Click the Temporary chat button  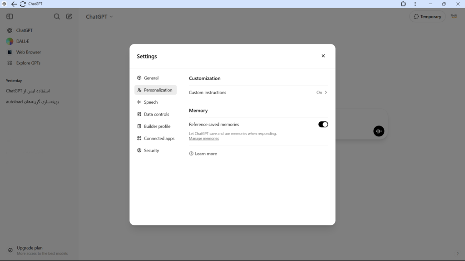[x=427, y=17]
